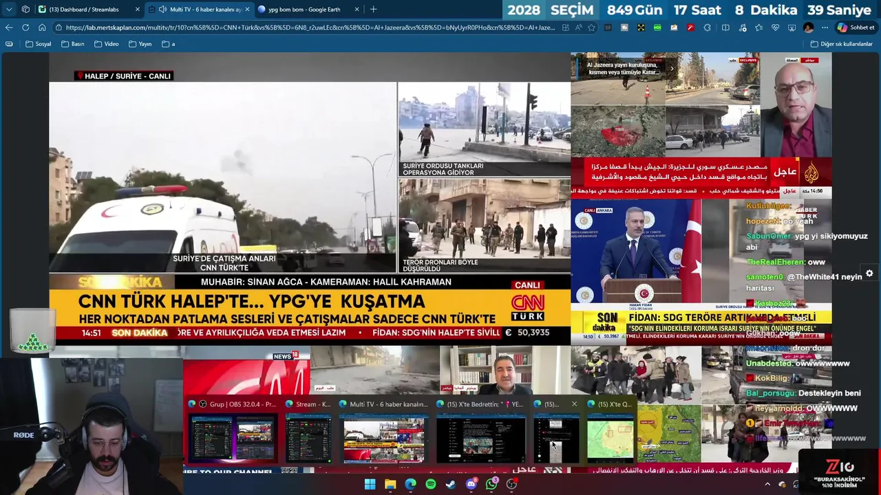881x495 pixels.
Task: Open Read Aloud icon in address bar
Action: click(x=578, y=27)
